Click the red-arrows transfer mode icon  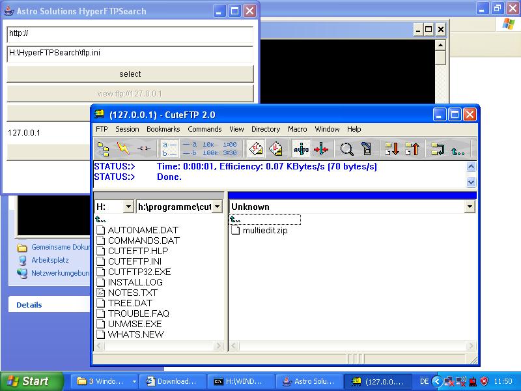pyautogui.click(x=320, y=149)
